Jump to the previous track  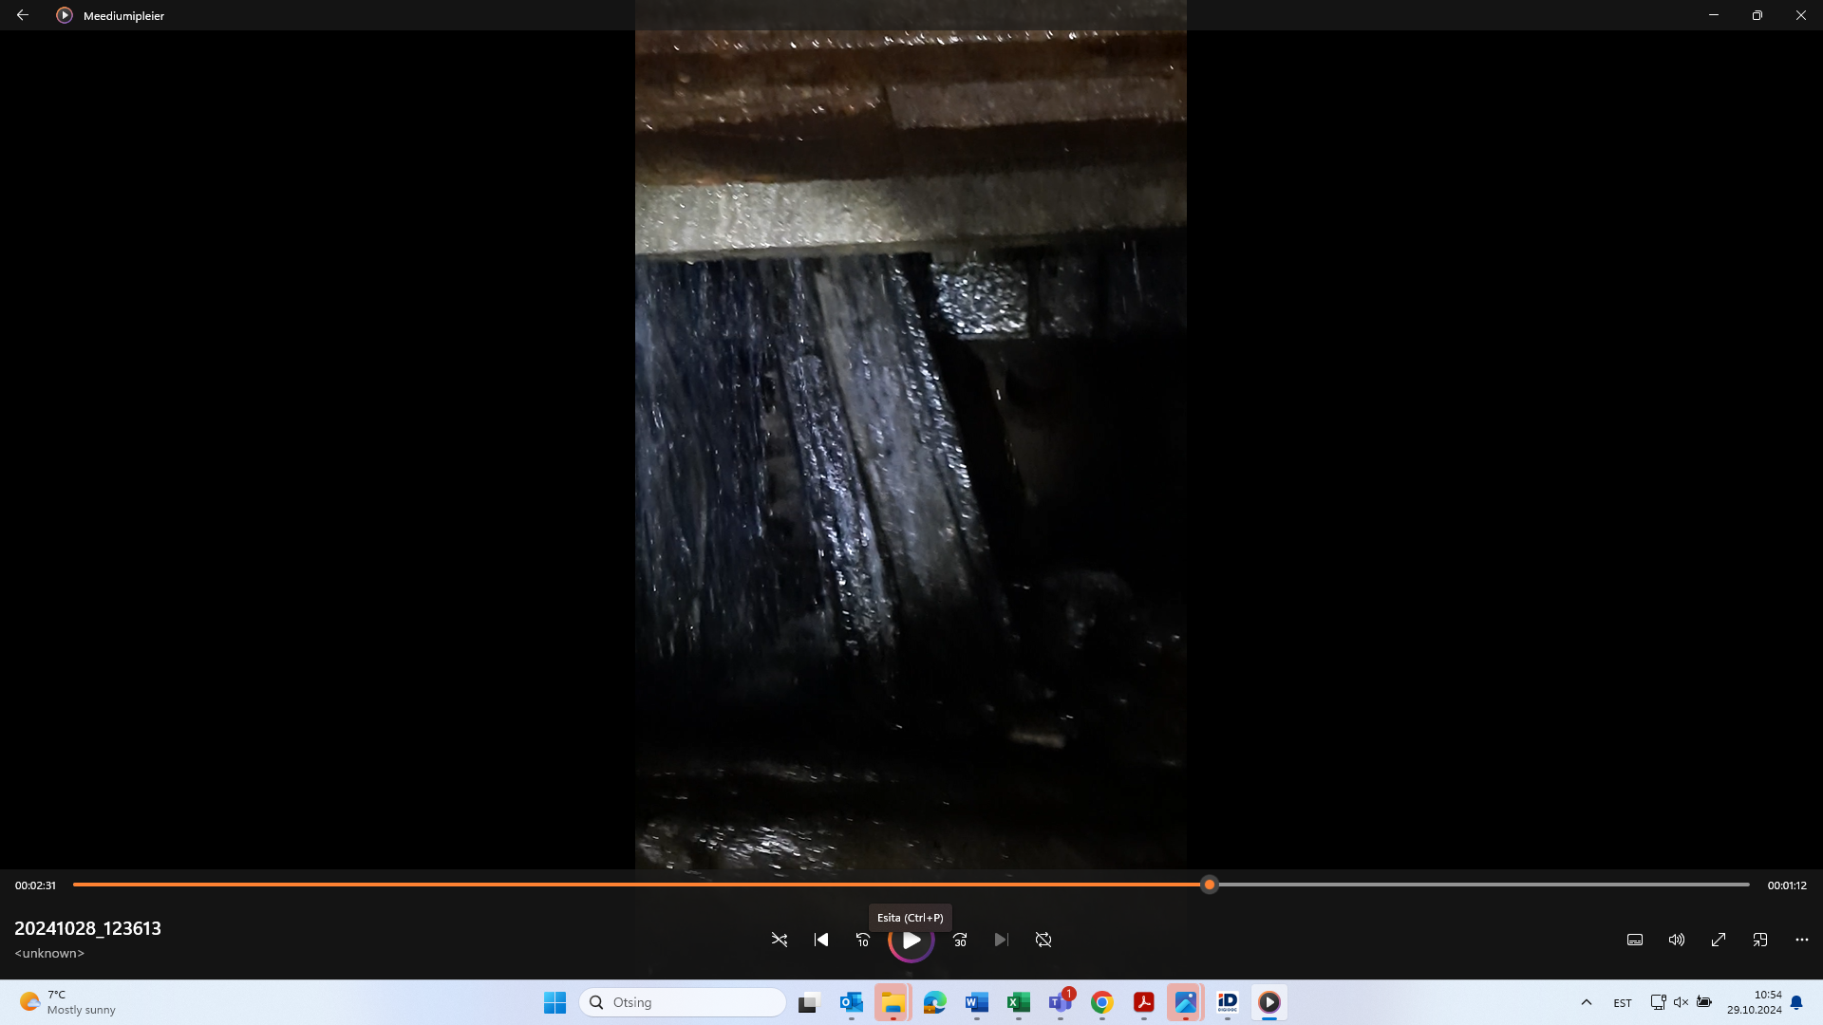pos(821,940)
